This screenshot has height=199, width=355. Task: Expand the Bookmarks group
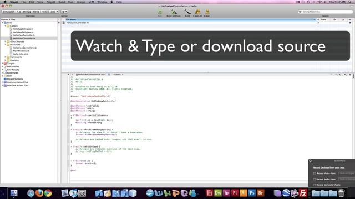click(2, 73)
